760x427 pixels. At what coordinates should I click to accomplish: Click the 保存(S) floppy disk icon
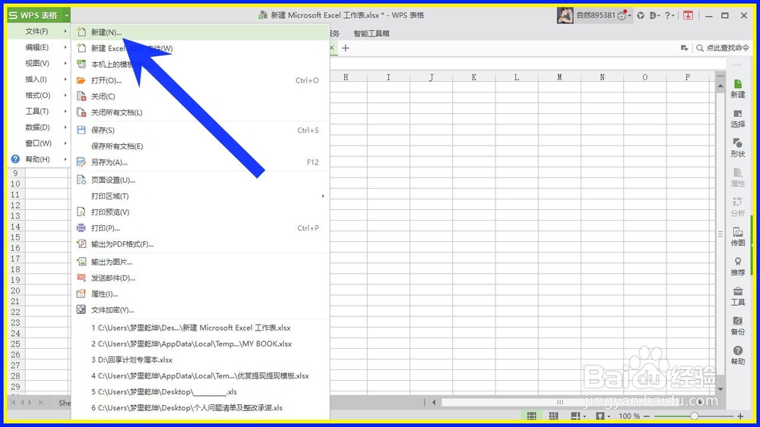click(x=81, y=130)
